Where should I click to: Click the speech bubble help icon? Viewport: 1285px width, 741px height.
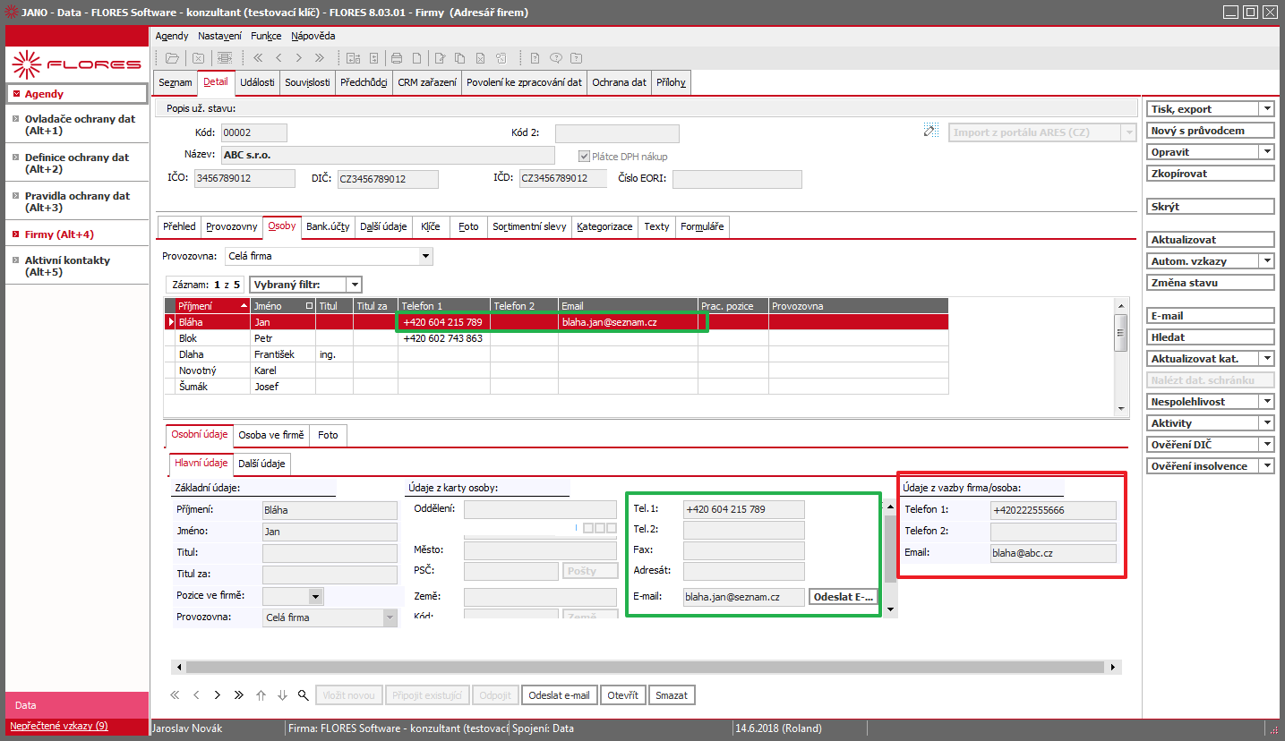[556, 58]
